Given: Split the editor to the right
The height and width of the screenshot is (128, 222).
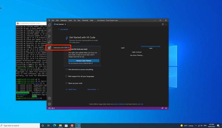Looking at the screenshot, I should (x=163, y=24).
